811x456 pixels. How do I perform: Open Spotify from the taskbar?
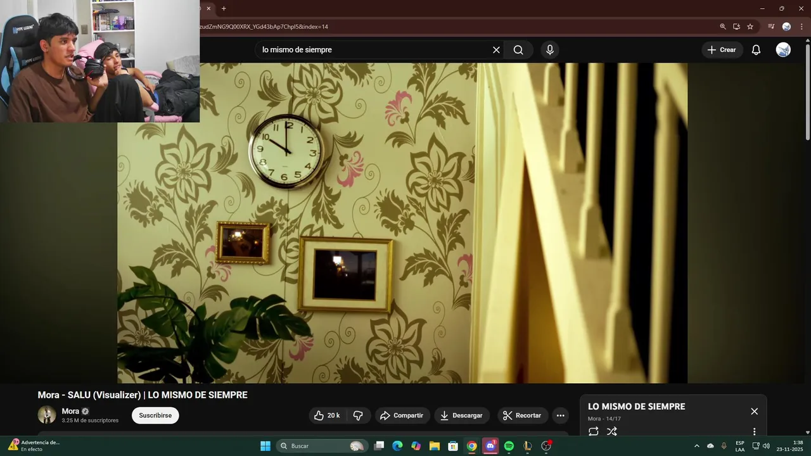(x=509, y=446)
